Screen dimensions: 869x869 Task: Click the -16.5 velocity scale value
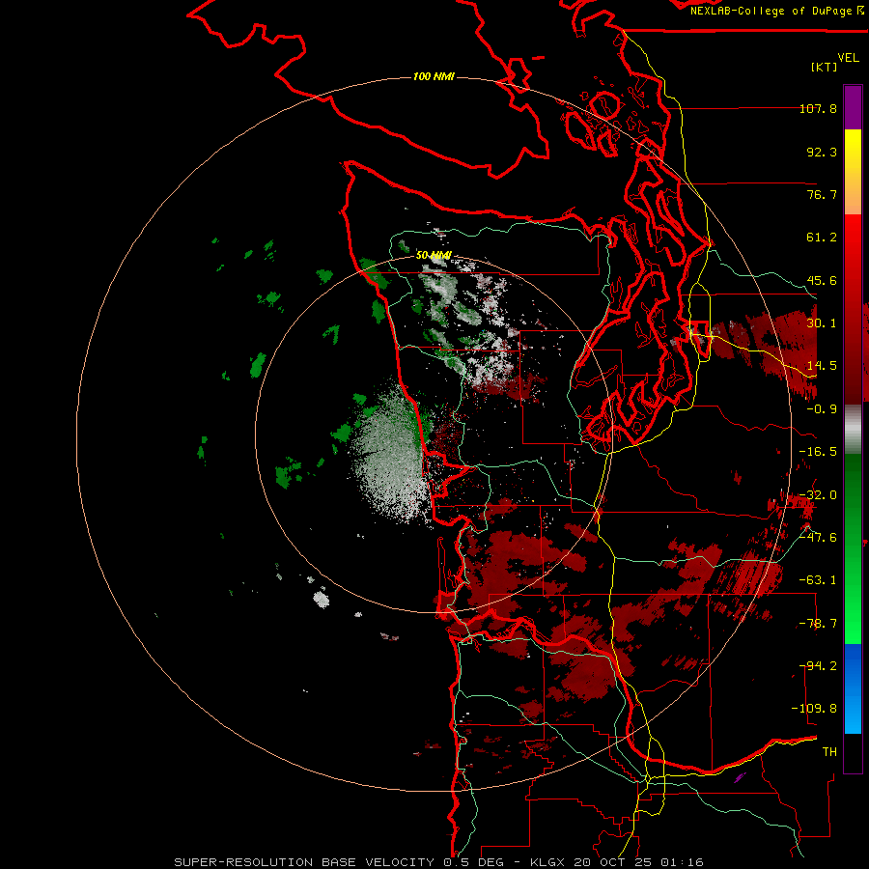818,452
